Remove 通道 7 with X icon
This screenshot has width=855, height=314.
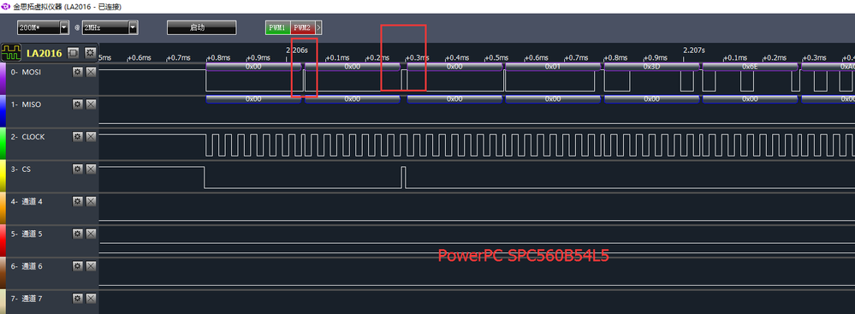(91, 299)
